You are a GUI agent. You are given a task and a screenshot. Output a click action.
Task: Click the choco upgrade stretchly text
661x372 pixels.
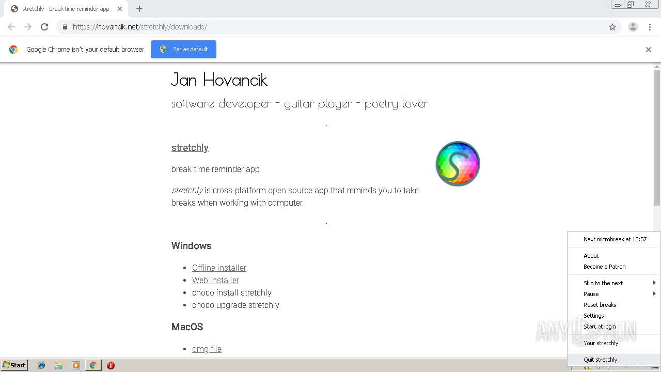click(235, 305)
